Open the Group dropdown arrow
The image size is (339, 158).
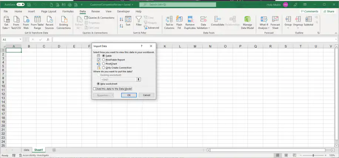(x=288, y=28)
